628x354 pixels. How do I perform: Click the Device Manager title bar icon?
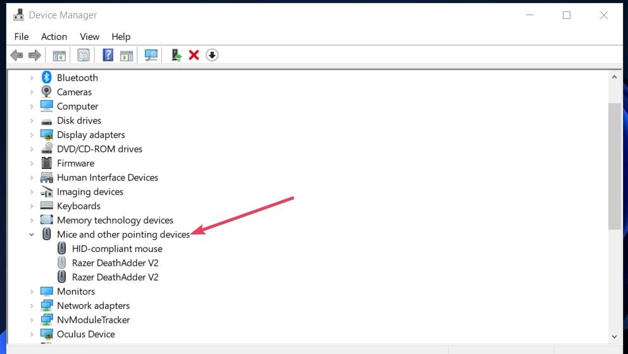point(18,15)
